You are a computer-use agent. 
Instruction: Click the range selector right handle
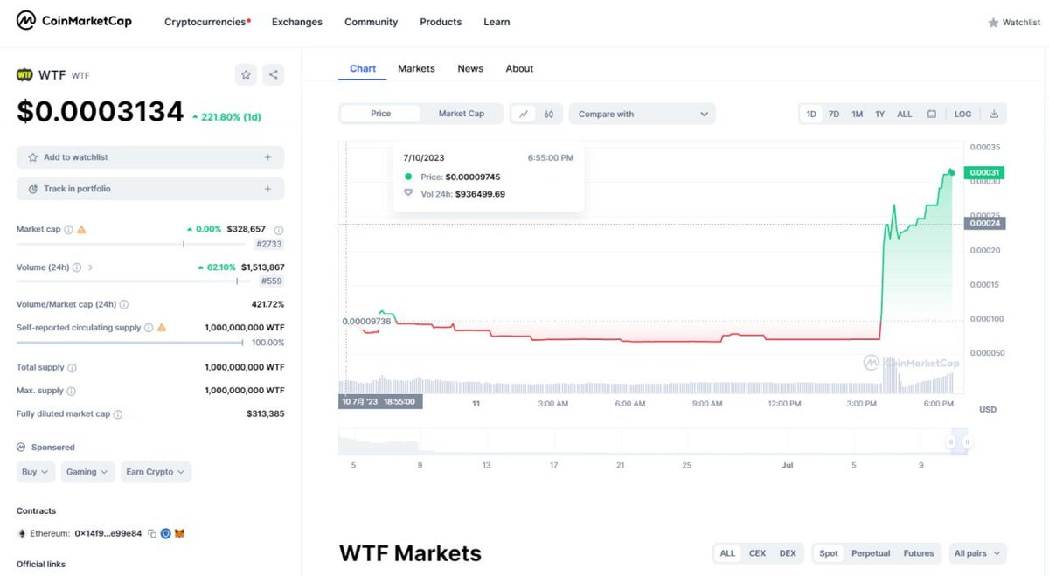(x=965, y=443)
